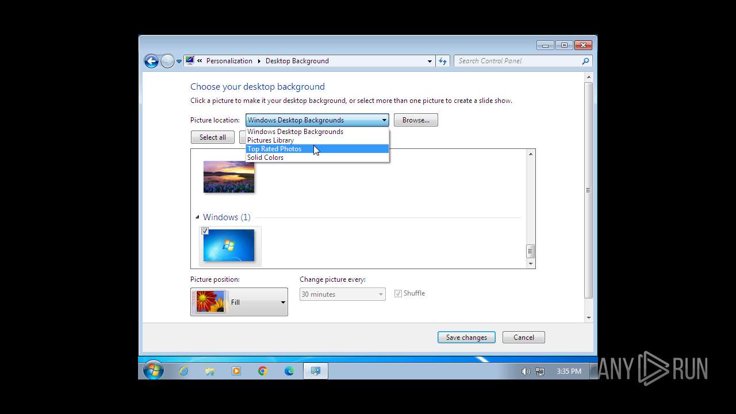Click the Refresh button in address bar
Viewport: 736px width, 414px height.
[443, 61]
